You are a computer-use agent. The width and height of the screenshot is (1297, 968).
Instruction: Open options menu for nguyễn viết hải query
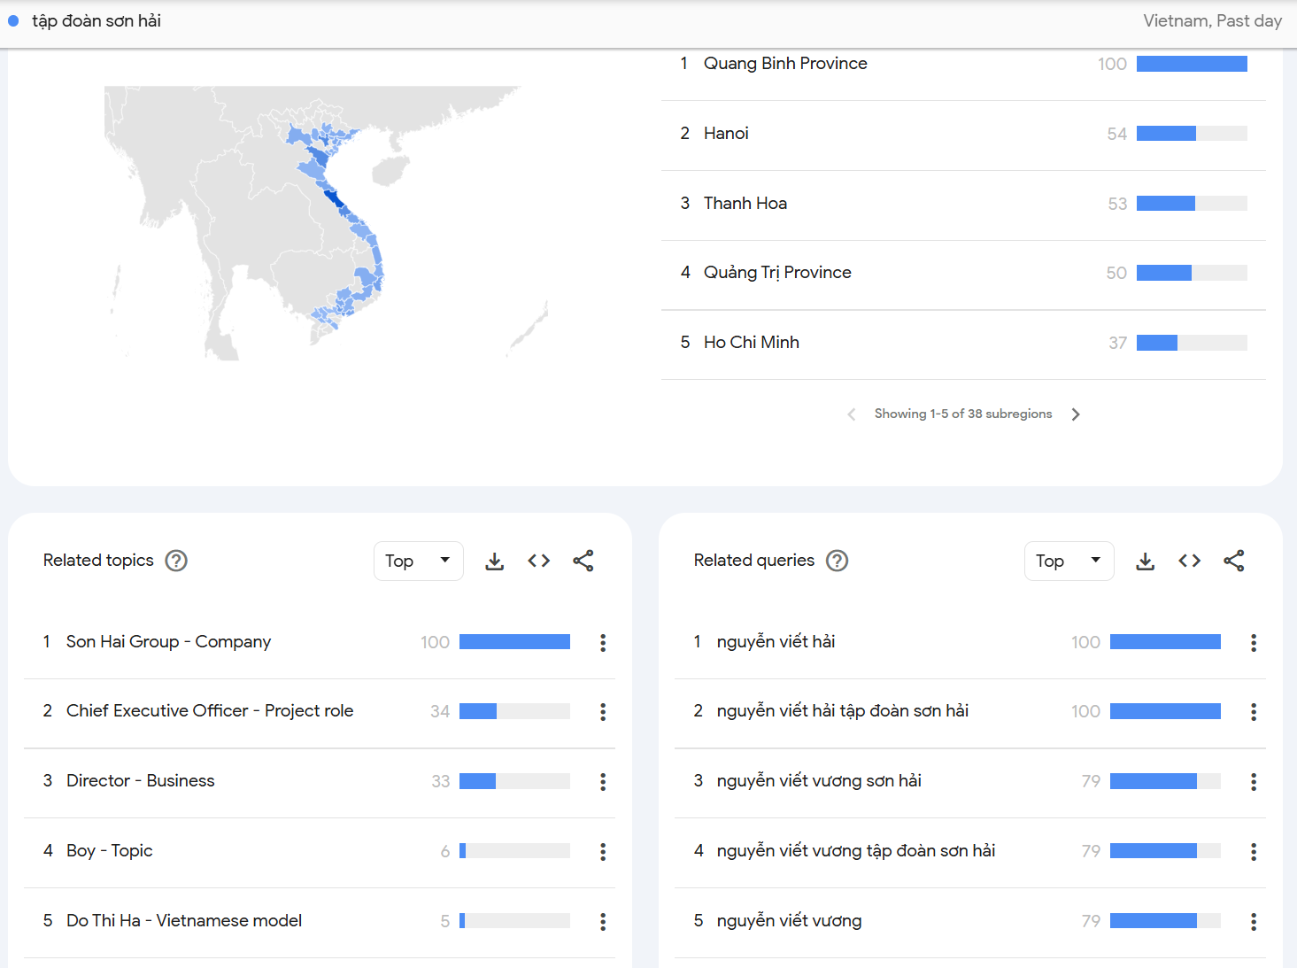coord(1254,642)
